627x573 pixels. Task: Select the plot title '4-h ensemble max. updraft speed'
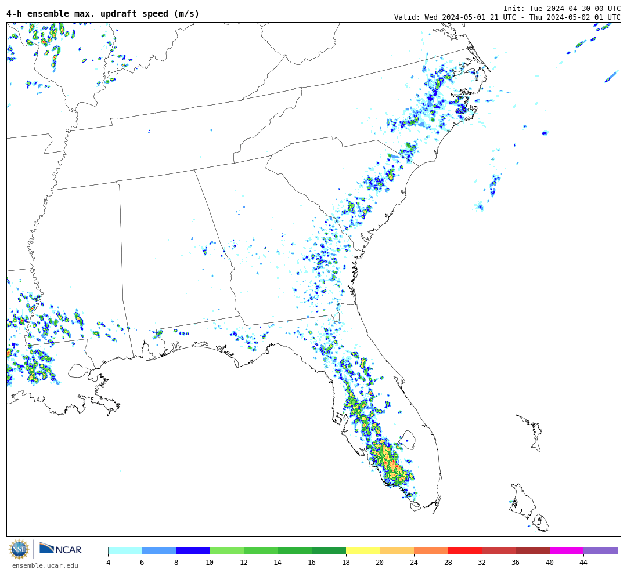[103, 13]
